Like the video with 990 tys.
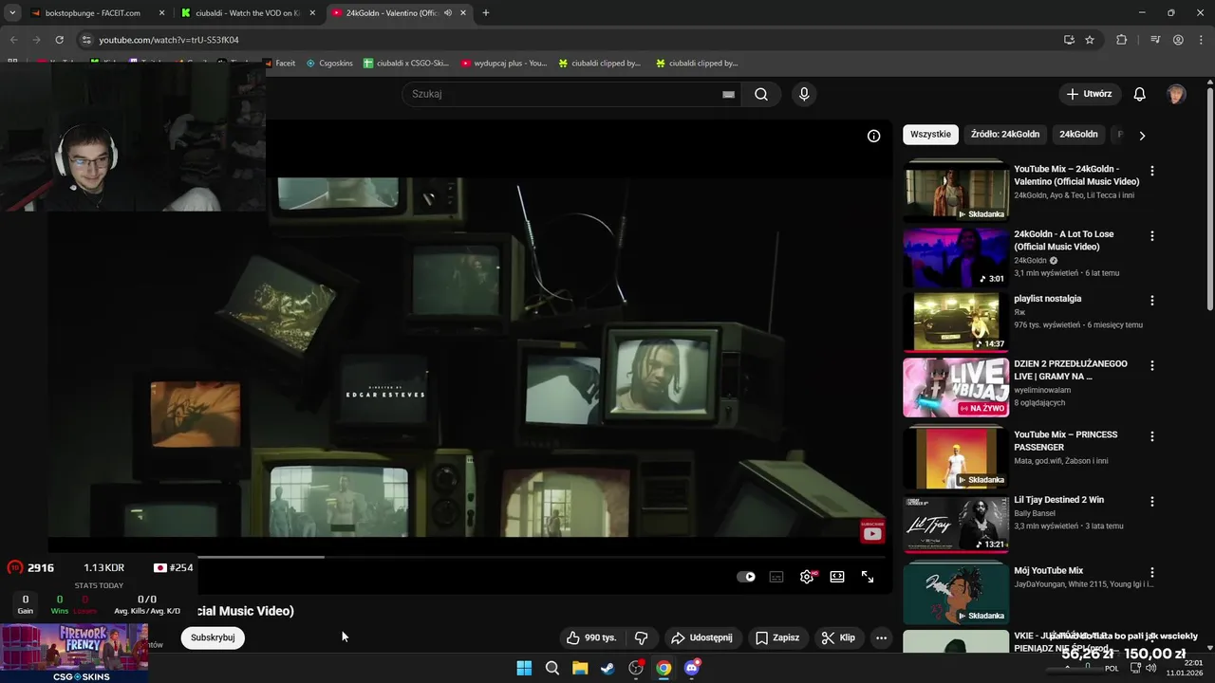 [x=591, y=637]
